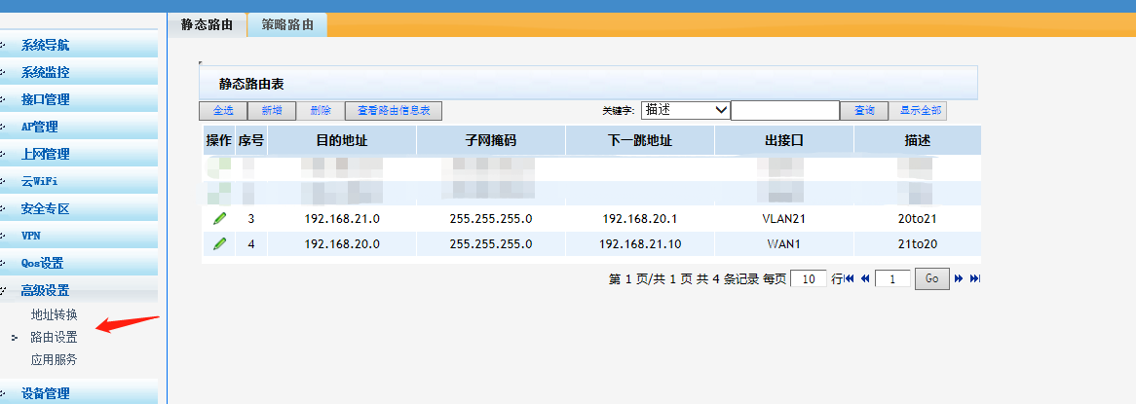Expand 安全专区 menu

pyautogui.click(x=79, y=209)
